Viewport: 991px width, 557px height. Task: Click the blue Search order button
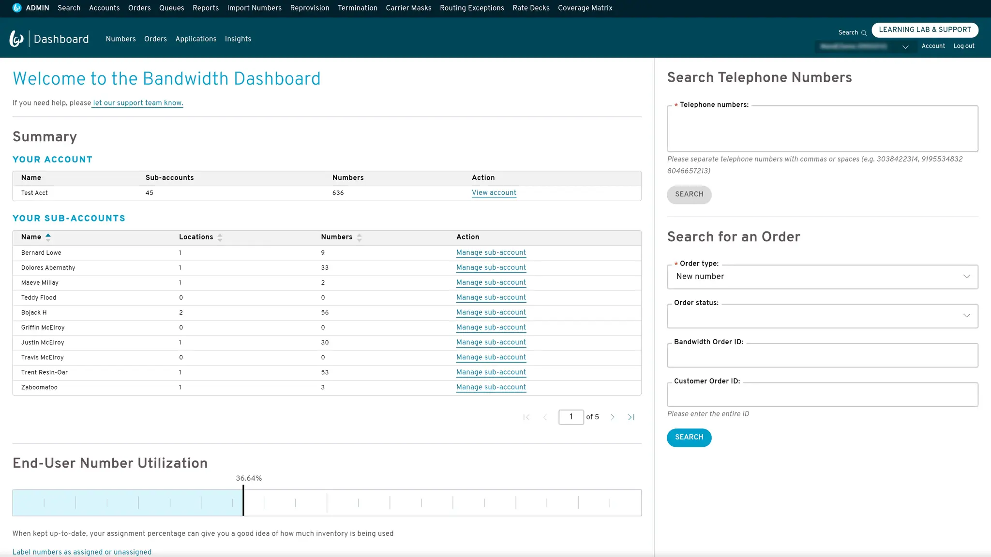pos(689,438)
